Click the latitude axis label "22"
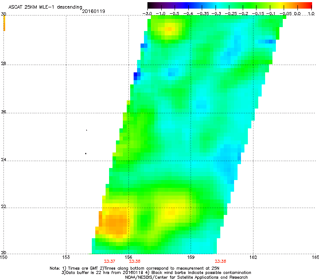The height and width of the screenshot is (280, 319). (x=3, y=206)
